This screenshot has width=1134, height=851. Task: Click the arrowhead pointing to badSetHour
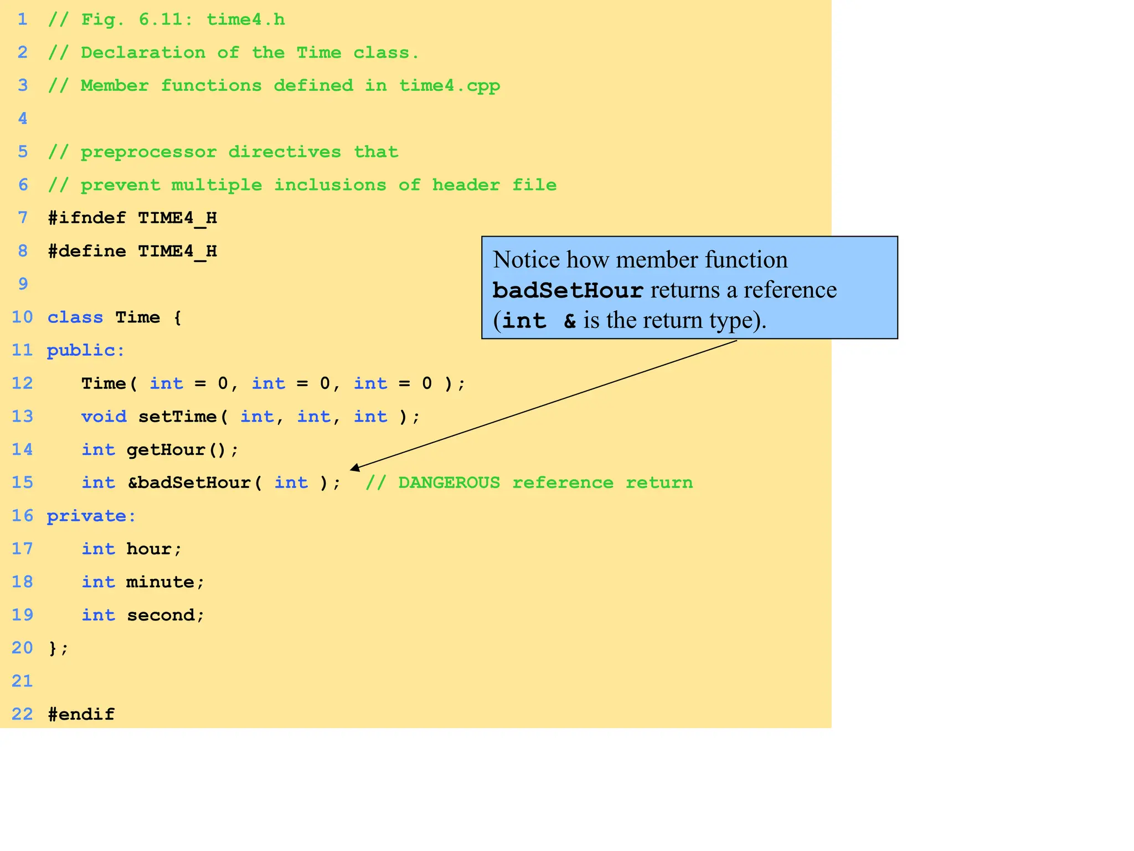point(355,468)
